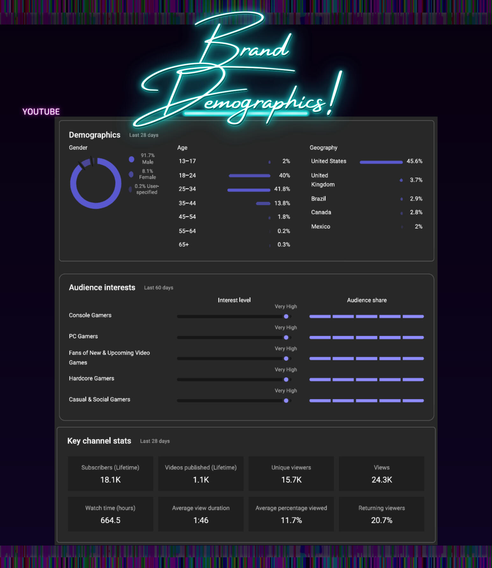Click the Console Gamers interest level knob

286,316
